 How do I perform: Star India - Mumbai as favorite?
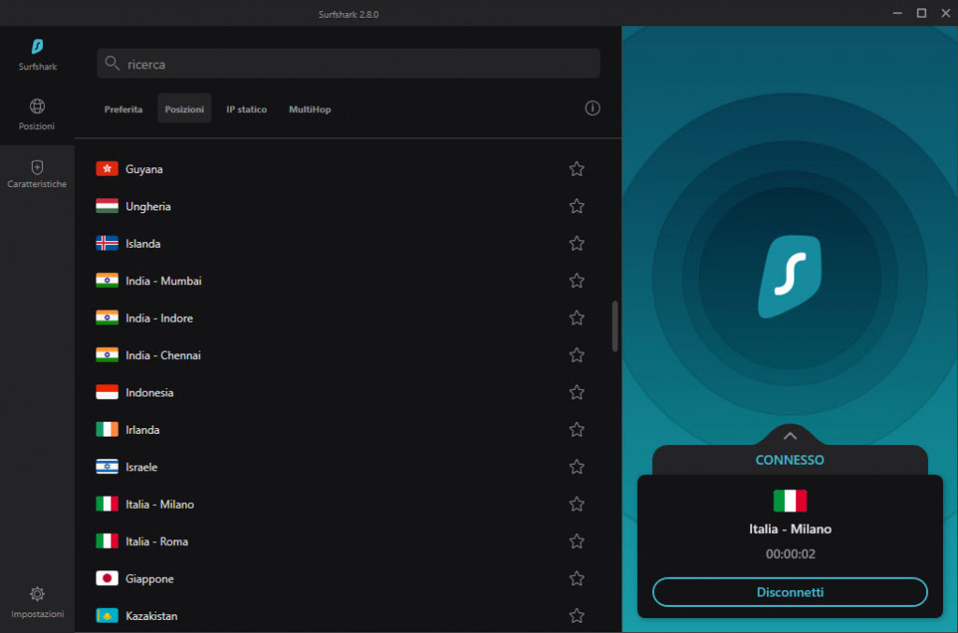[x=576, y=281]
